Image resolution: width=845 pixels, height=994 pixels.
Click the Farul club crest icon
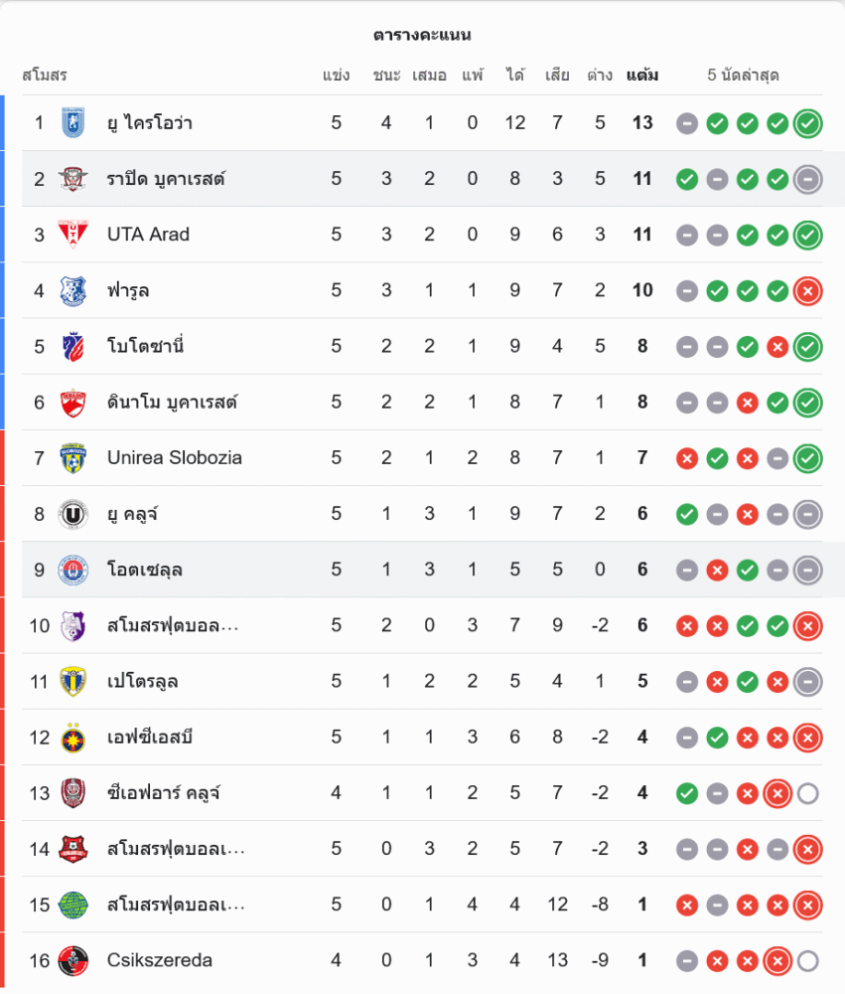click(x=73, y=290)
